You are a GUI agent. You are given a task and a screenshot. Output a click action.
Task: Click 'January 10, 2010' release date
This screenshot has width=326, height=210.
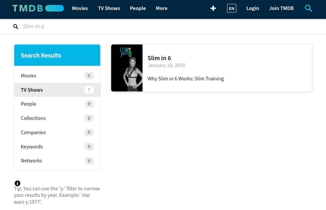tap(166, 65)
